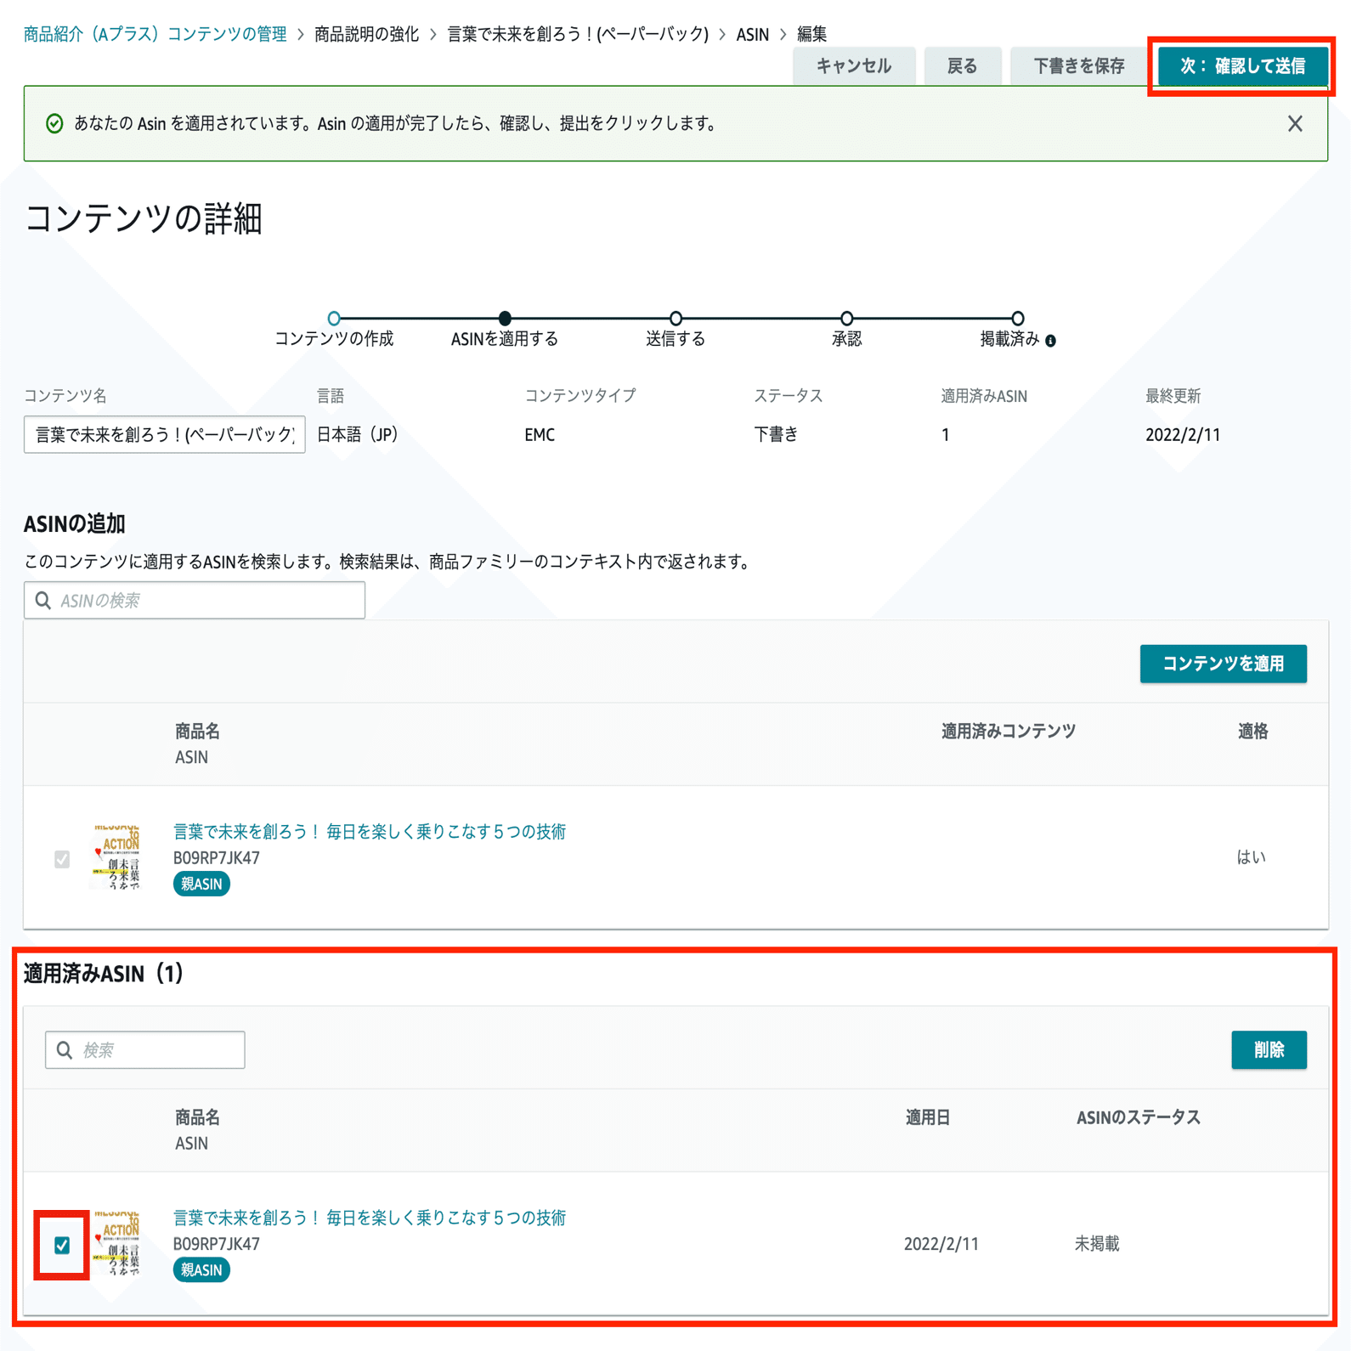Click the green success check icon in banner
1351x1351 pixels.
pos(54,124)
